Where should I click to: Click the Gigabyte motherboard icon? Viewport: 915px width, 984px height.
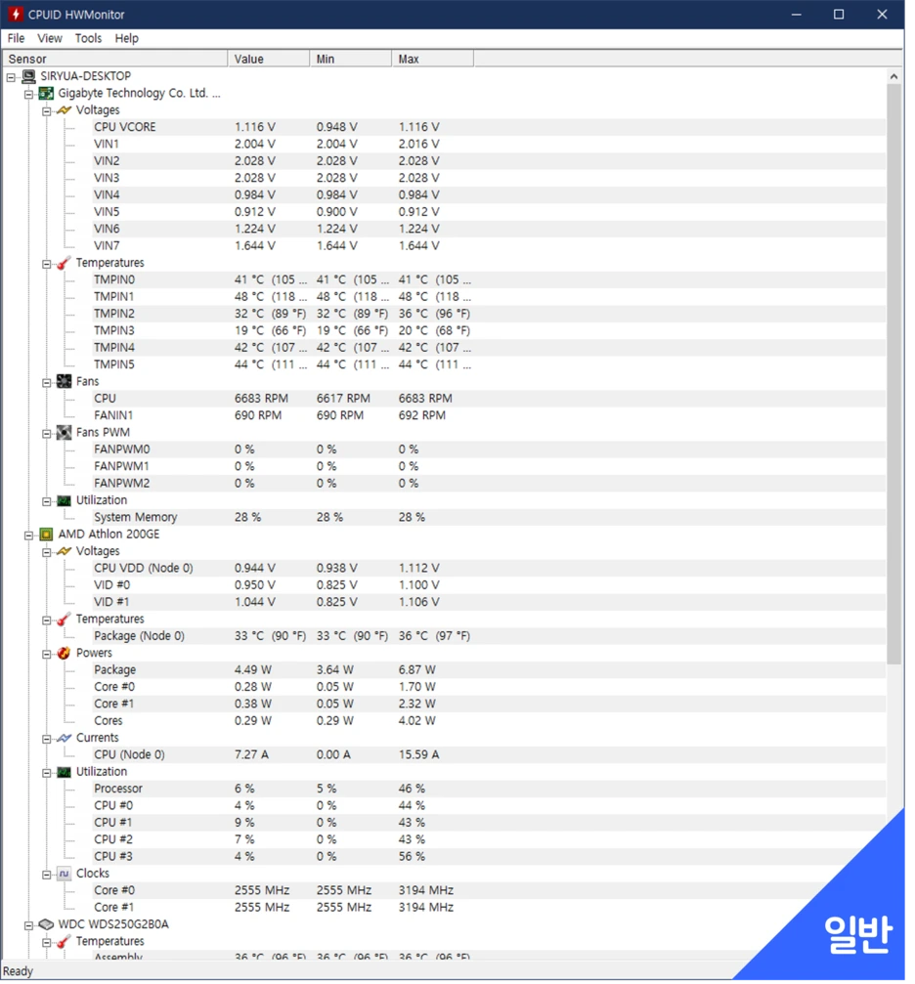[x=46, y=93]
